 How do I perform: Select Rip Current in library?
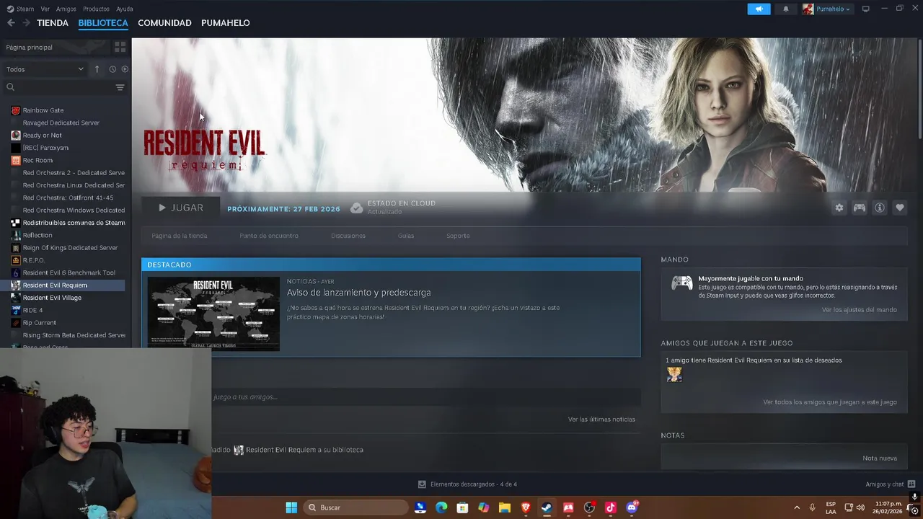(x=39, y=322)
